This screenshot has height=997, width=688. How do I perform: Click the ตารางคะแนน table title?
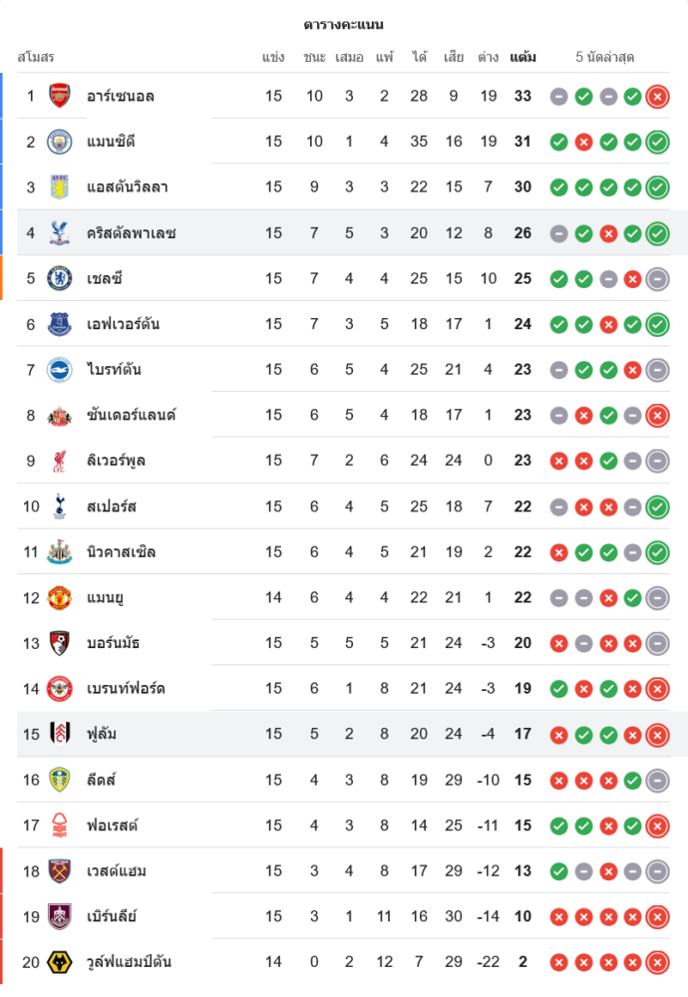pos(344,24)
